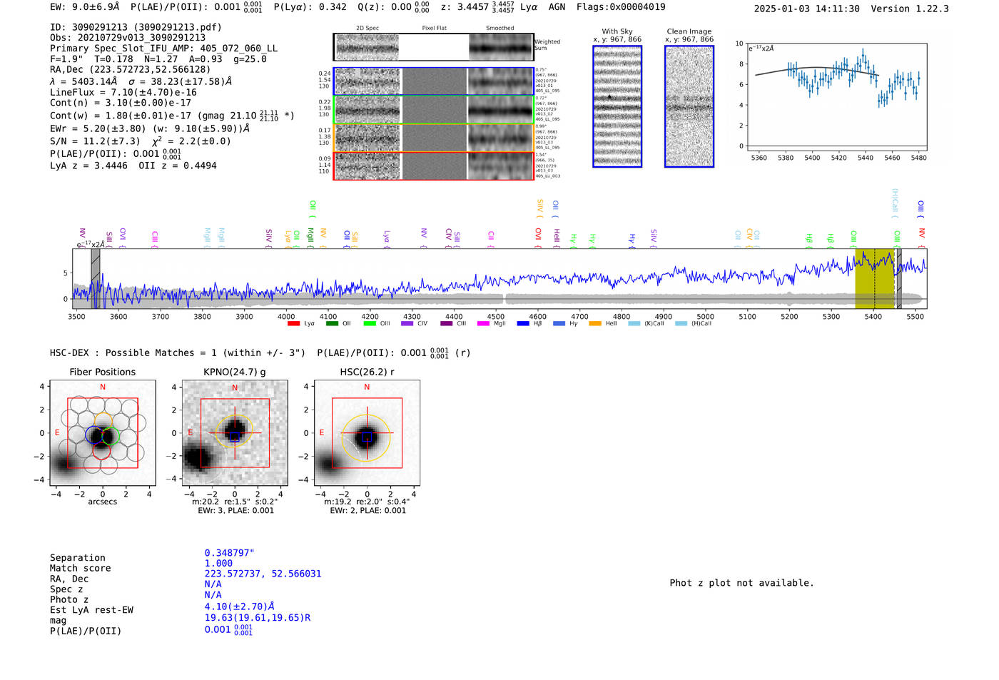Click the Est LyA rest-EW value 4.10(±2.70)Å
Image resolution: width=999 pixels, height=680 pixels.
(x=239, y=607)
